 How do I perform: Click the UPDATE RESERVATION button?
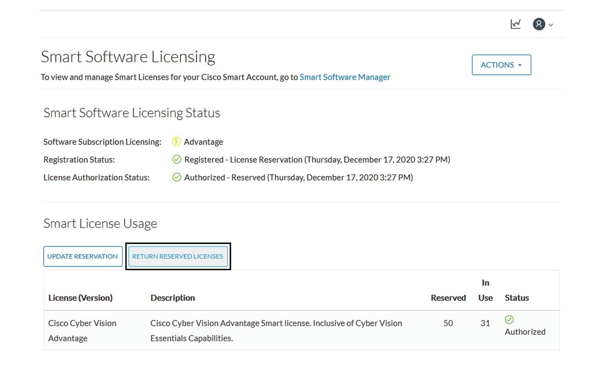tap(83, 256)
